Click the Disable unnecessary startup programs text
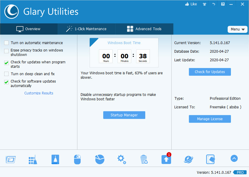 tap(118, 97)
